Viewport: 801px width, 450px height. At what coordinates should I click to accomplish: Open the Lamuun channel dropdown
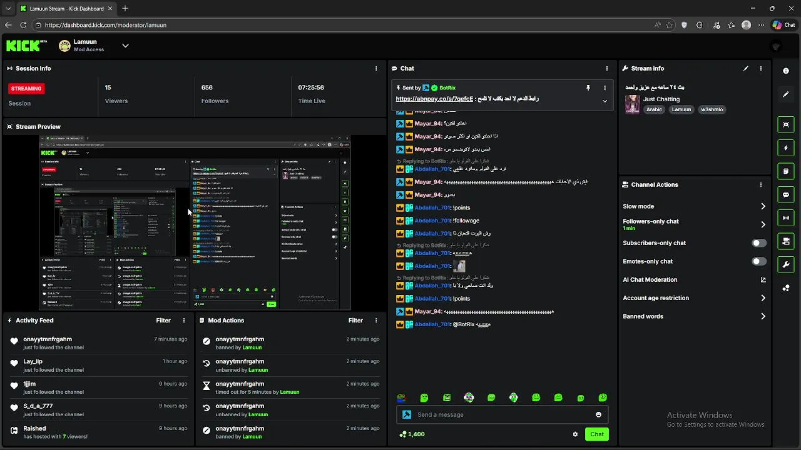[125, 46]
